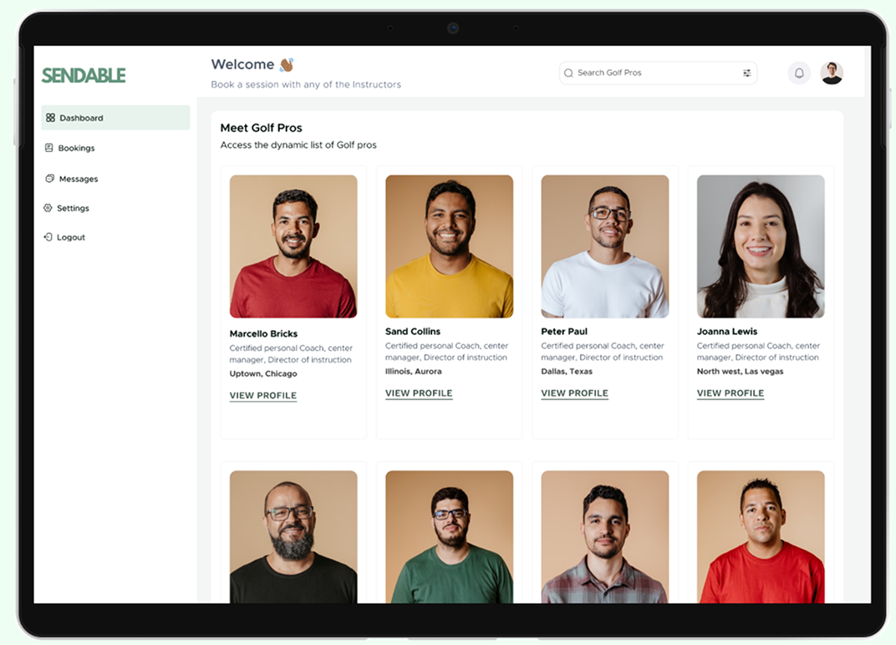The width and height of the screenshot is (896, 645).
Task: Open notifications via the bell icon
Action: tap(798, 73)
